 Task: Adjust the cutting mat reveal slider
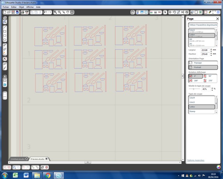[194, 89]
